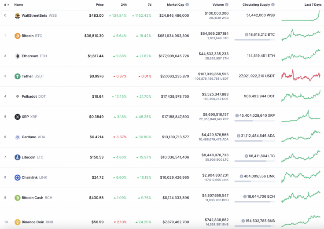Click Litecoin market cap $10,036,541,406

(175, 157)
